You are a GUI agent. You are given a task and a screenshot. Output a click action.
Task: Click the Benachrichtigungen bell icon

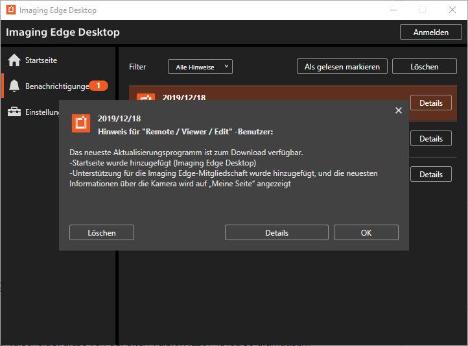click(x=14, y=86)
